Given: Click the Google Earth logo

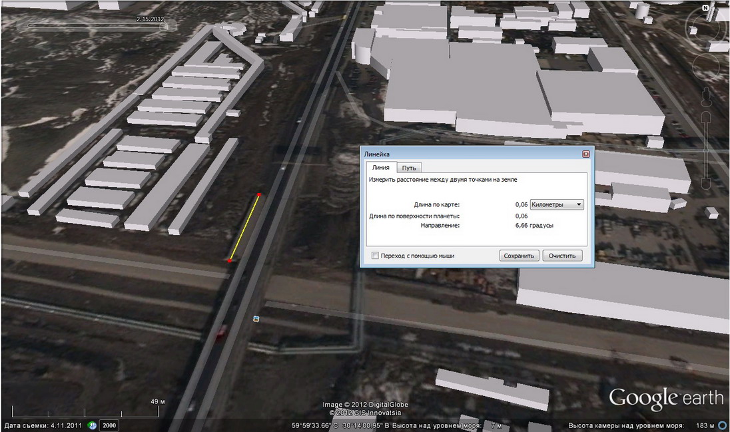Looking at the screenshot, I should 665,398.
